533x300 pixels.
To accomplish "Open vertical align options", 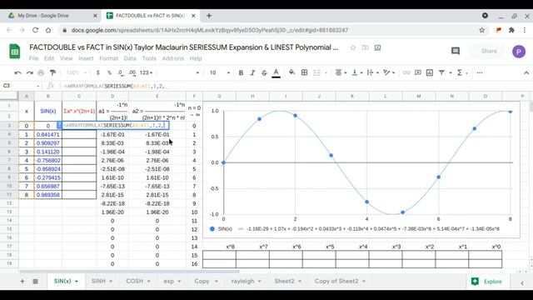I will click(357, 72).
